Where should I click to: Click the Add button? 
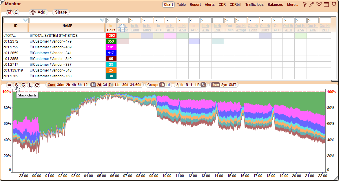point(38,12)
